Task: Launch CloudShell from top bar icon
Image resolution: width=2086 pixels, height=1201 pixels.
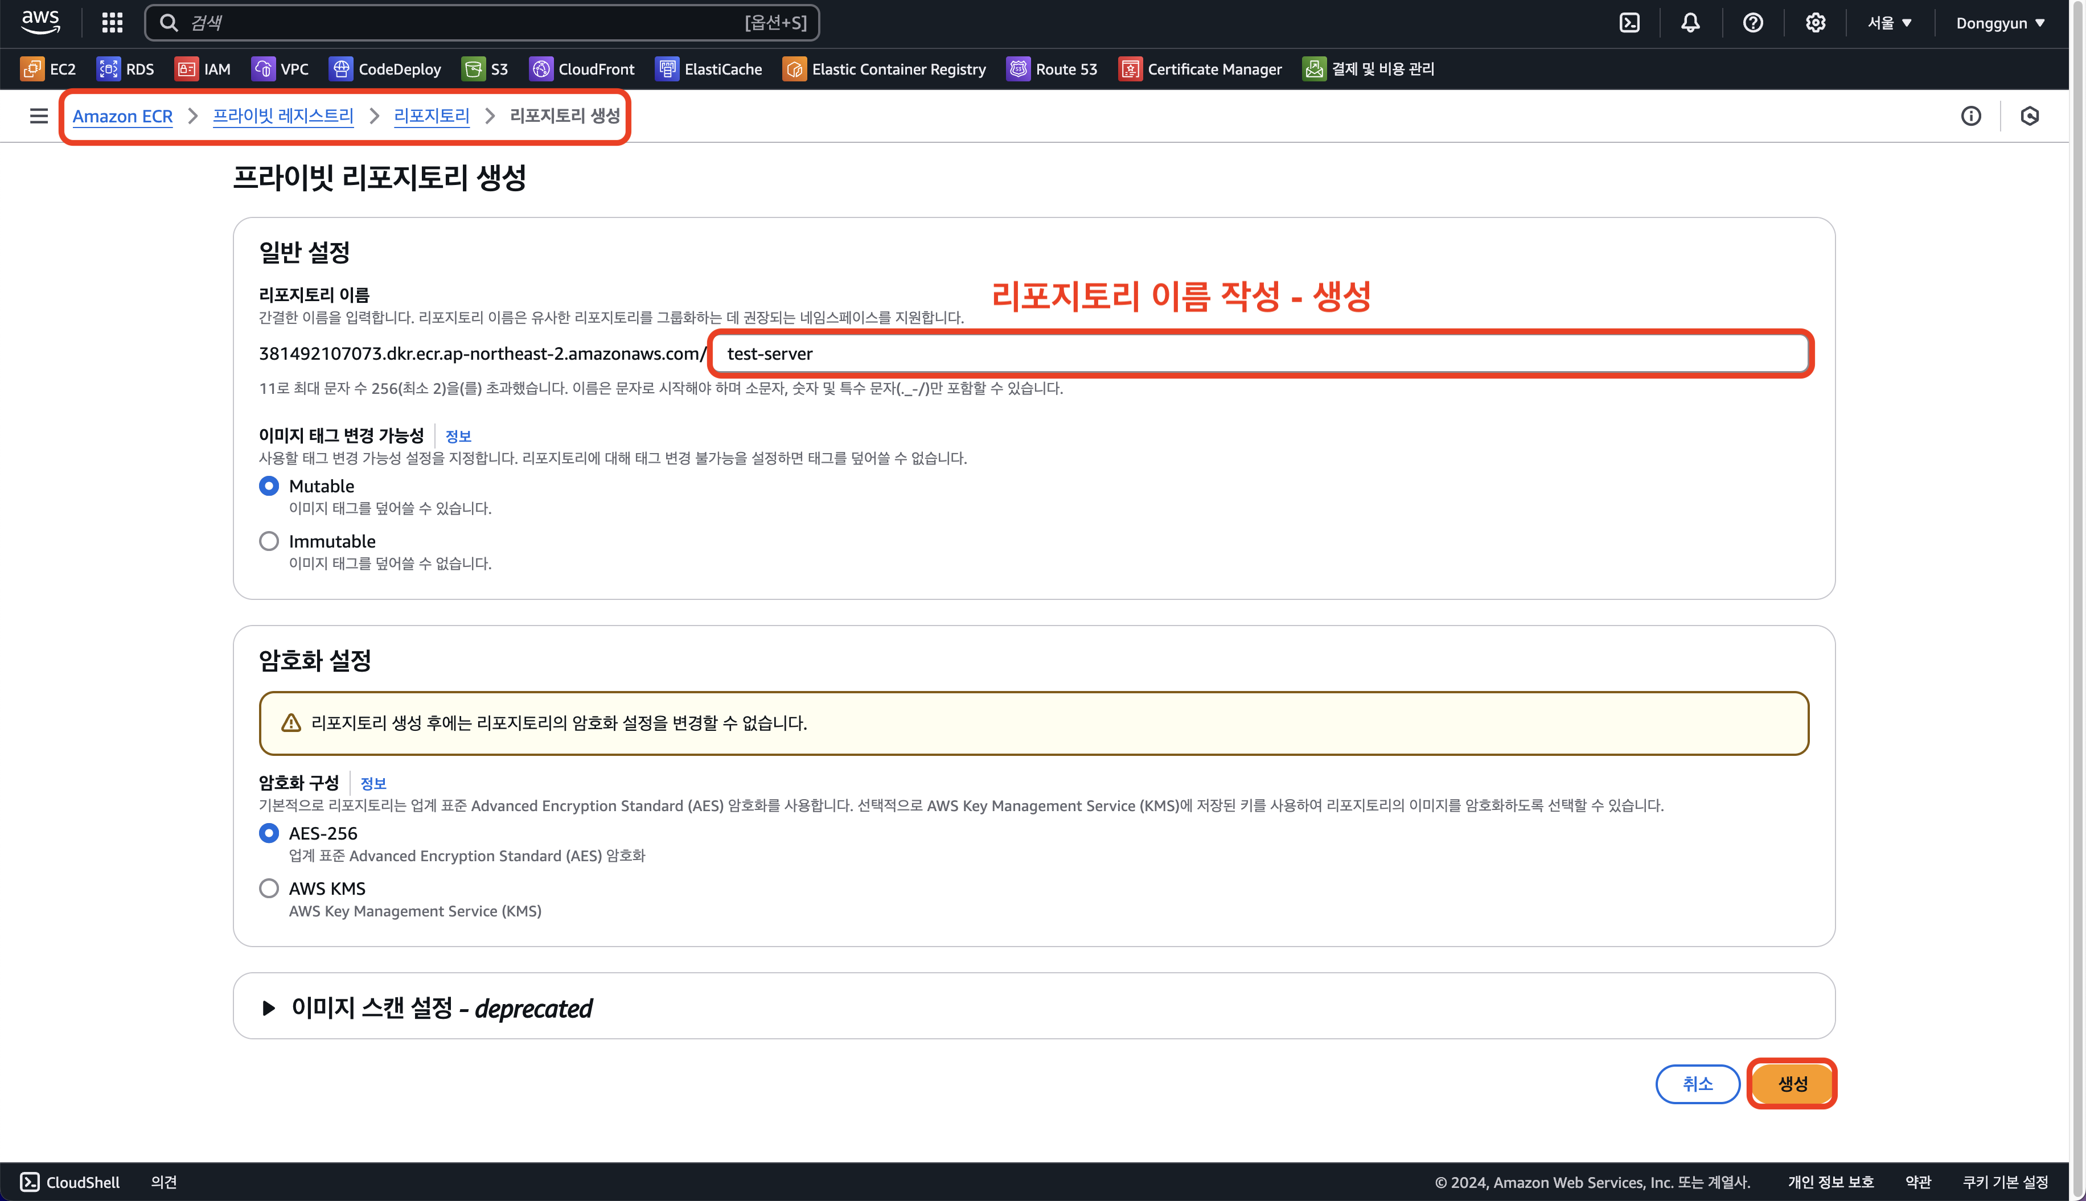Action: click(x=1629, y=22)
